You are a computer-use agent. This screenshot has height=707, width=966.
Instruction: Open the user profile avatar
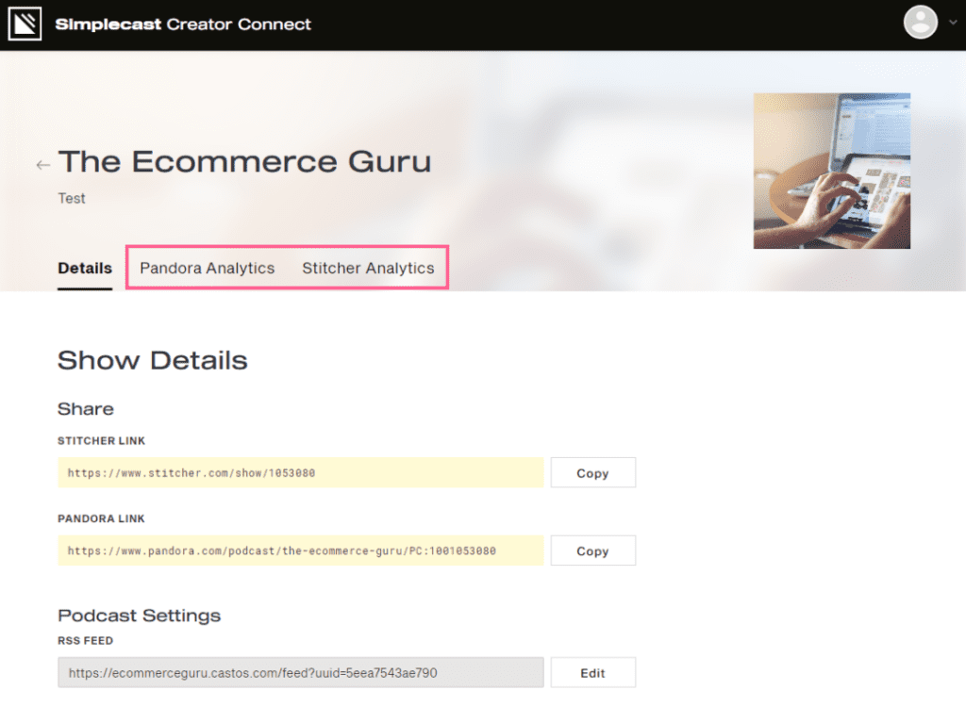pos(921,23)
